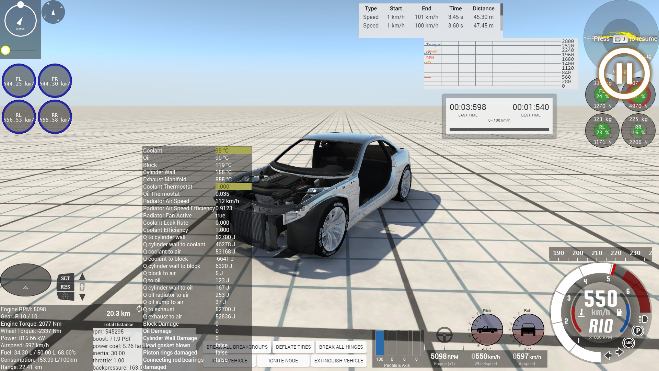Viewport: 659px width, 371px height.
Task: Click the parking brake indicator icon
Action: (638, 331)
